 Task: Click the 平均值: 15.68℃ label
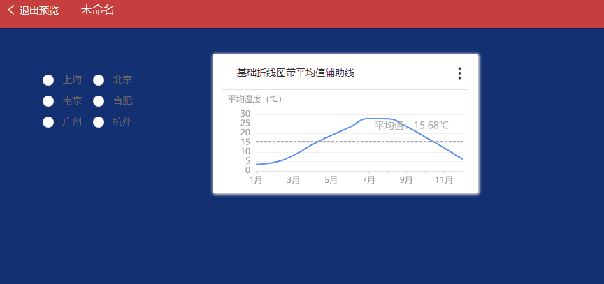(x=411, y=126)
